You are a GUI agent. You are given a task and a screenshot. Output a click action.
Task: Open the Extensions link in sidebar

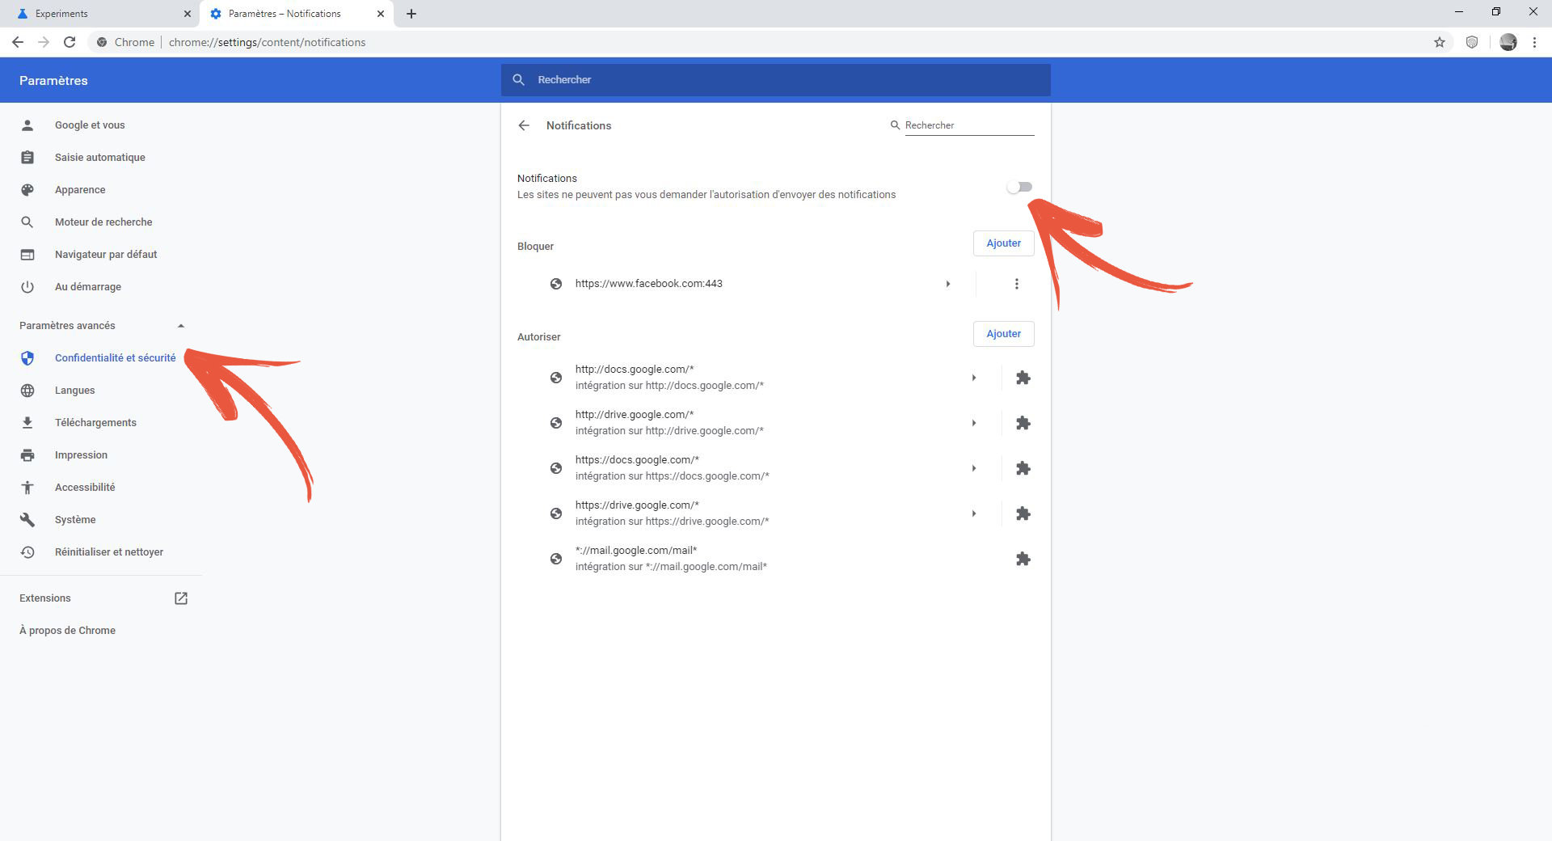(45, 598)
